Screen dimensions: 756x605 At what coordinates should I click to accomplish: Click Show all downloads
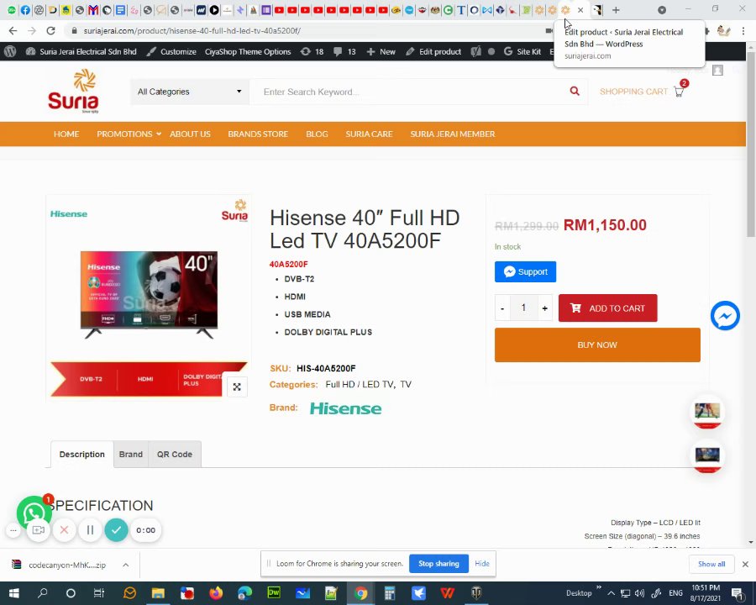[711, 564]
